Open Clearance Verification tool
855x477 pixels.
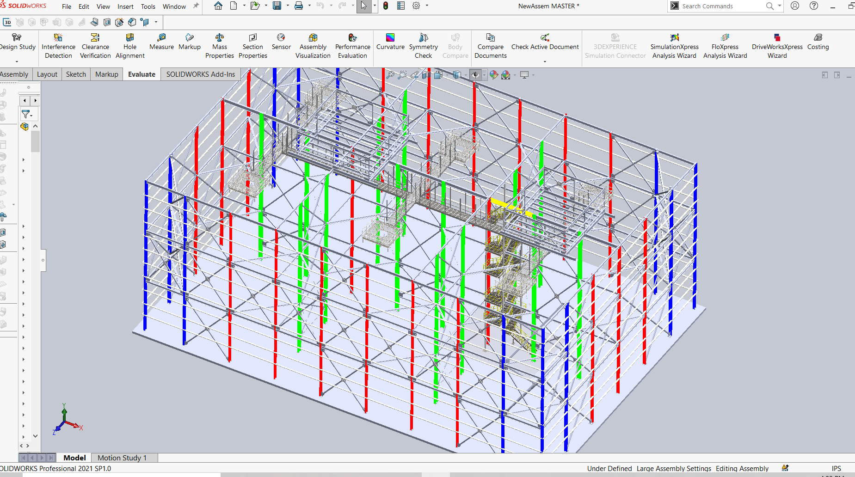coord(95,46)
